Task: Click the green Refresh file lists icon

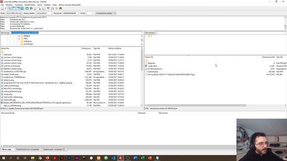Action: pyautogui.click(x=27, y=8)
